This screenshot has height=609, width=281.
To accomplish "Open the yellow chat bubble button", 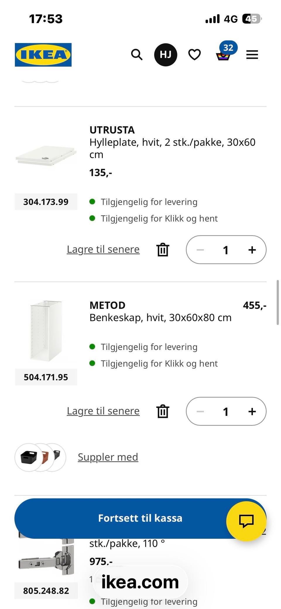I will click(x=246, y=521).
